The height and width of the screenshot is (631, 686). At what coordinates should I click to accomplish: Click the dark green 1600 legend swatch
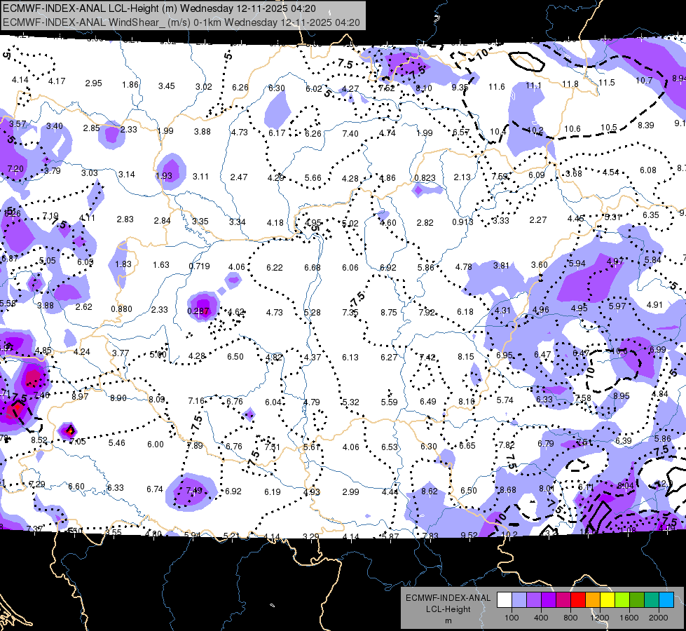pos(637,599)
